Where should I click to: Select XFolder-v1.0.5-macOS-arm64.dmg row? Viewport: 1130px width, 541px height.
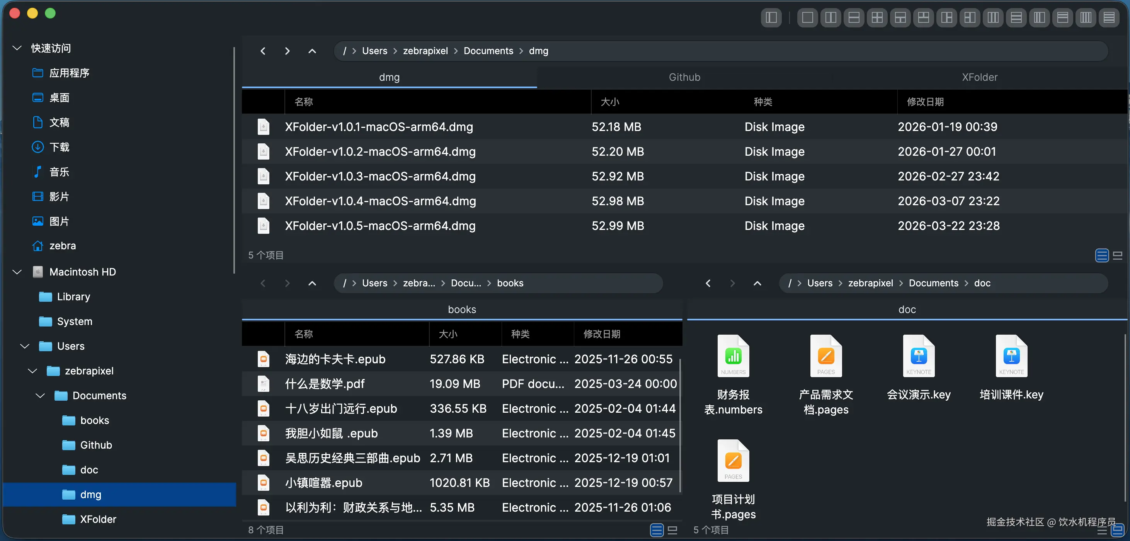pyautogui.click(x=684, y=226)
